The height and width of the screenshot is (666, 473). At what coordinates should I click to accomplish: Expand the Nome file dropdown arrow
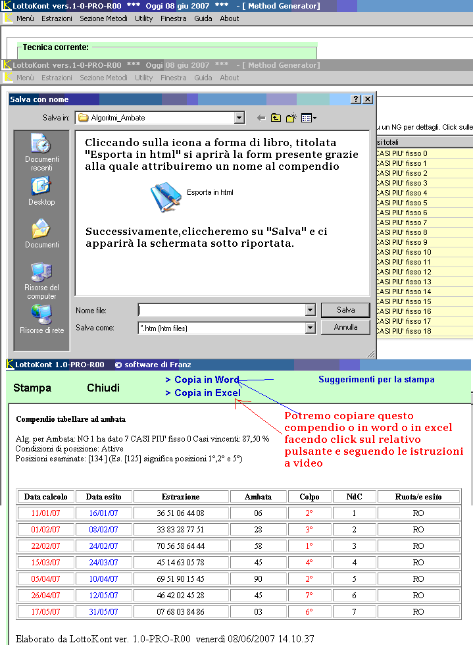pyautogui.click(x=311, y=310)
